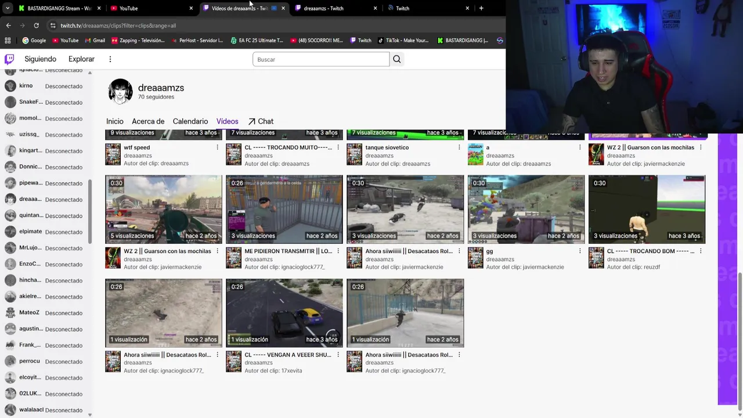The width and height of the screenshot is (743, 418).
Task: Click MateoZ's avatar in the sidebar
Action: pyautogui.click(x=10, y=313)
